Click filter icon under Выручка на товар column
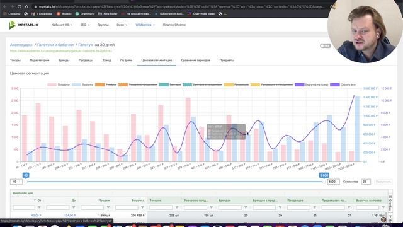Screen dimensions: 403x227 [x=383, y=207]
